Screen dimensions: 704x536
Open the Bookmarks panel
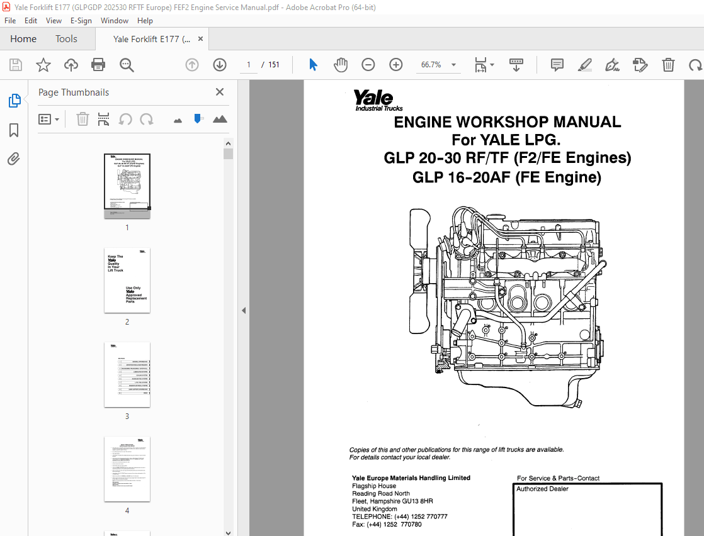pyautogui.click(x=14, y=130)
